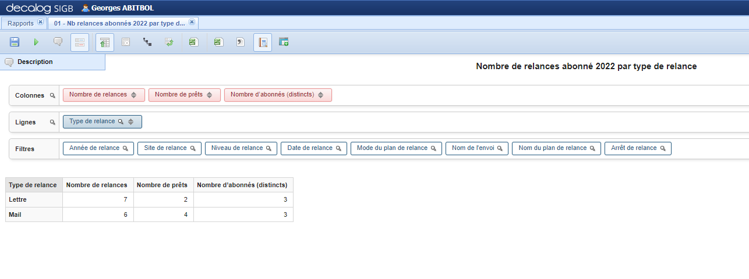Toggle the fields layout panel button
The image size is (749, 279).
point(80,42)
